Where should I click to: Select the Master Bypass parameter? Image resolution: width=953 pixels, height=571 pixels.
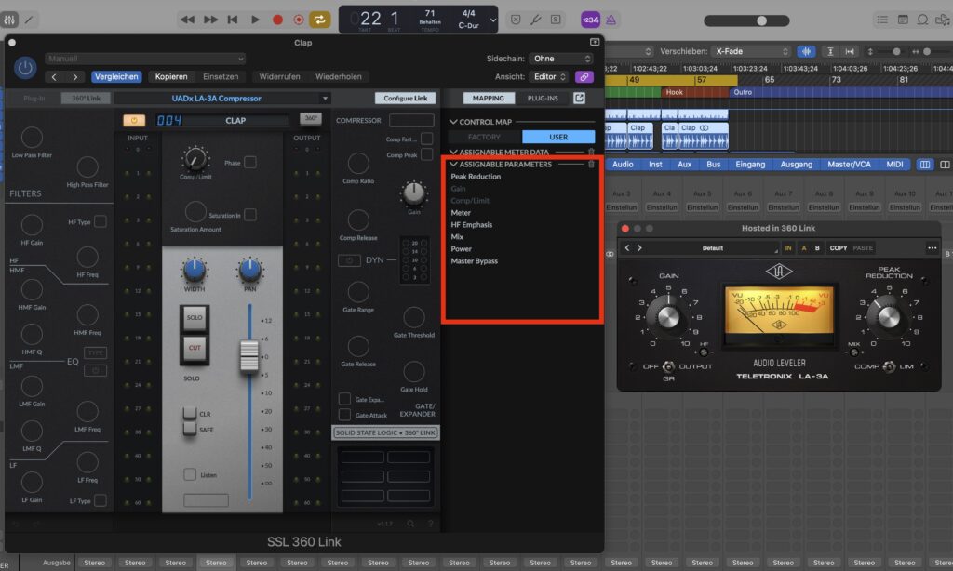[474, 261]
